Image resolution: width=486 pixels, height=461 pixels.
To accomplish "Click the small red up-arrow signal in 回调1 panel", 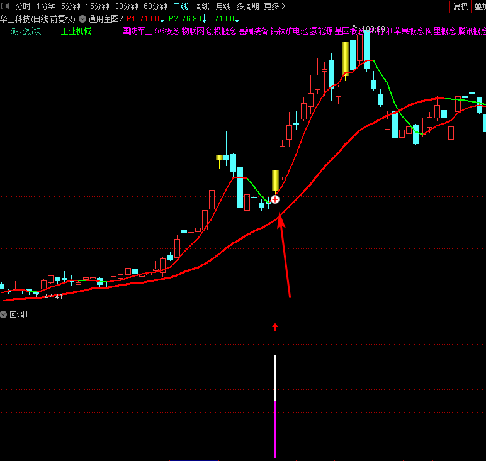I will pyautogui.click(x=275, y=327).
